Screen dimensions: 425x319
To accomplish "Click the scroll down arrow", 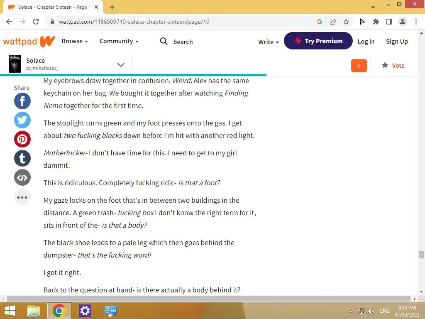I will pos(421,292).
